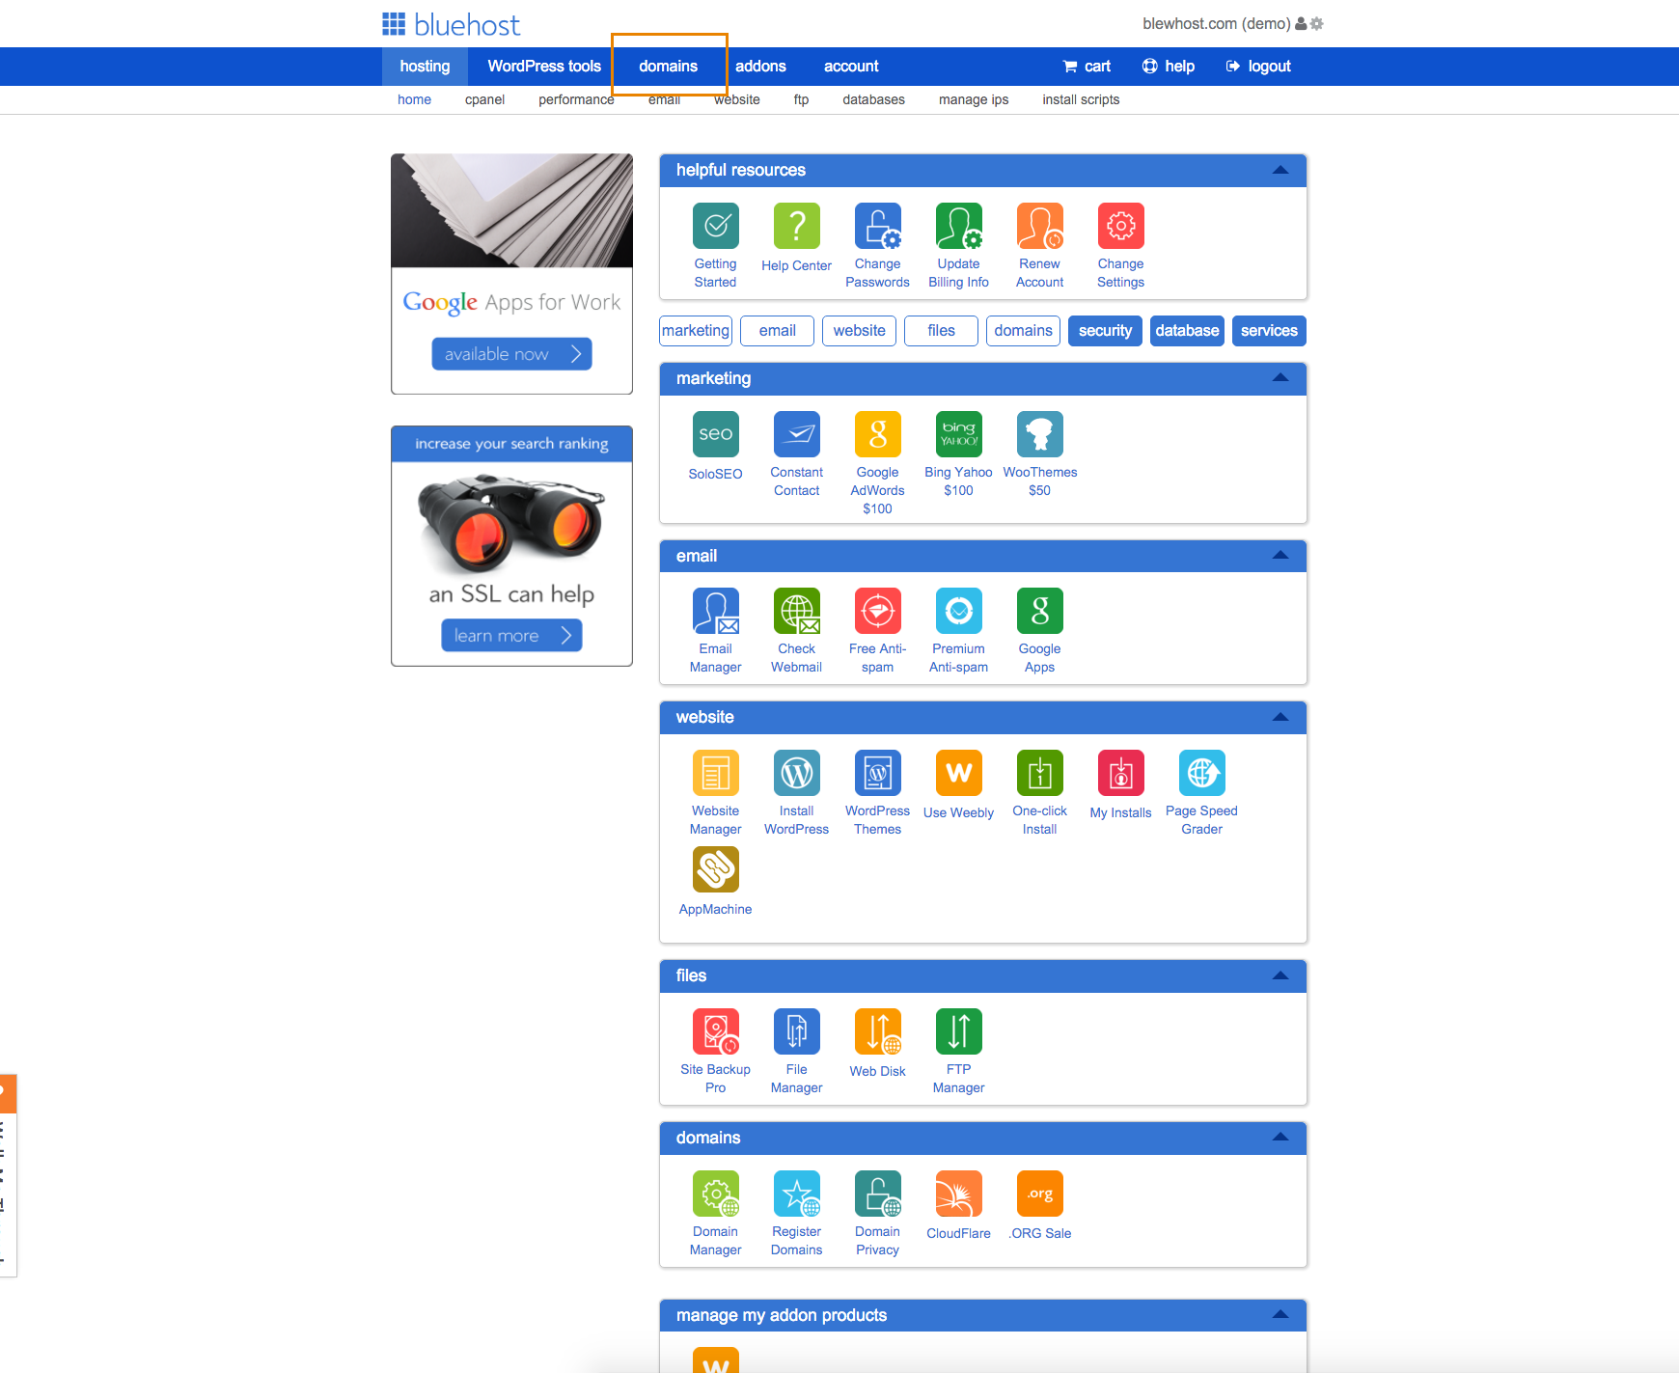Collapse the files section arrow
The height and width of the screenshot is (1373, 1679).
(x=1280, y=975)
